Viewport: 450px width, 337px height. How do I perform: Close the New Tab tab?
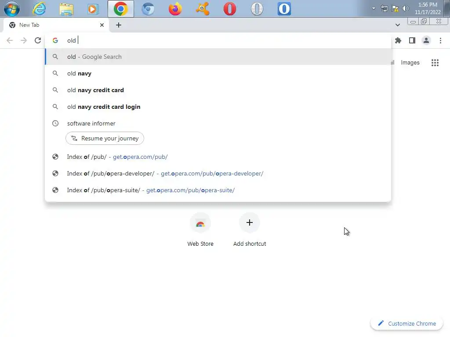102,25
